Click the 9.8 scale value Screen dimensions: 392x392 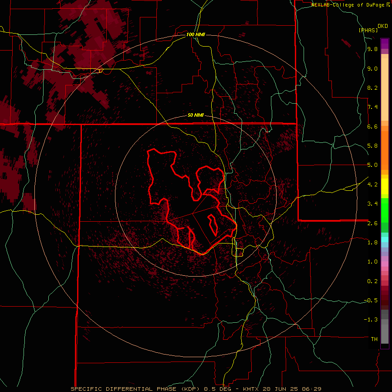[x=372, y=49]
